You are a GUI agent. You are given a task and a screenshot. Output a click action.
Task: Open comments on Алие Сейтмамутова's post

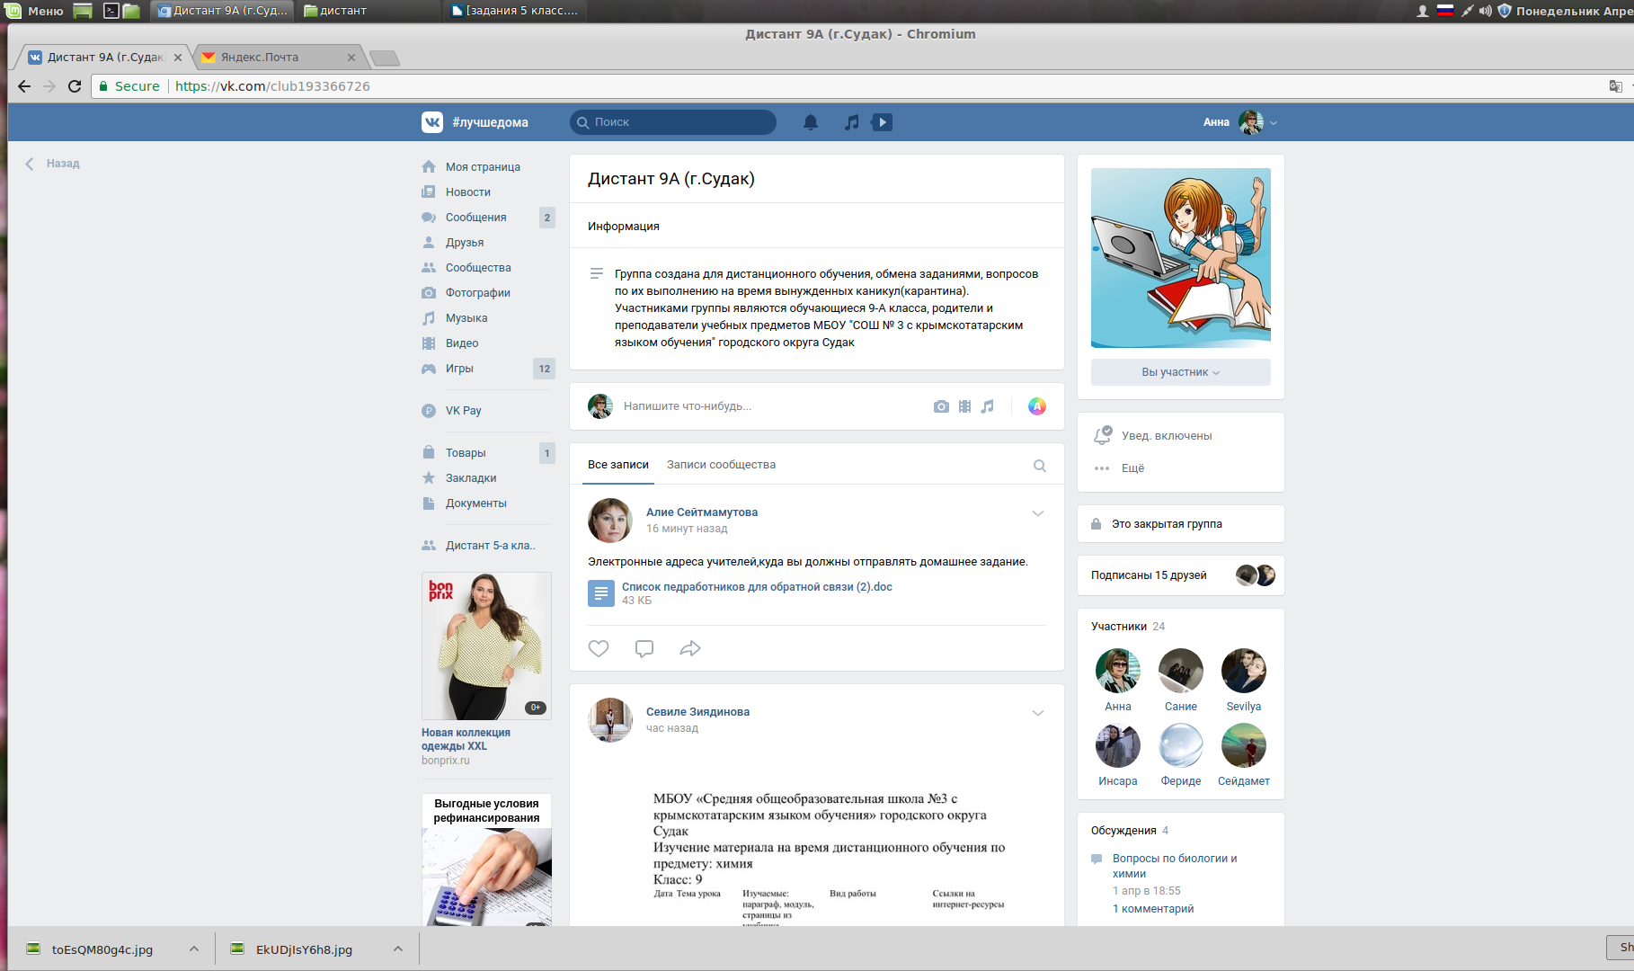[644, 648]
